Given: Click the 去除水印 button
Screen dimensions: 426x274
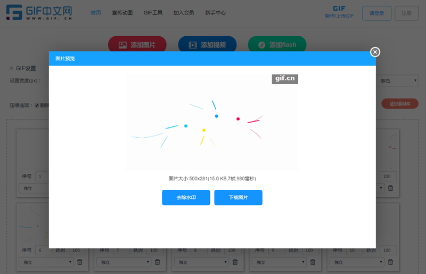Looking at the screenshot, I should click(x=186, y=197).
